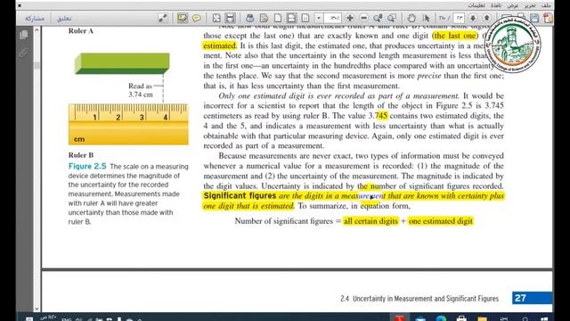570x321 pixels.
Task: Click the highlighted 'one estimated digit' text
Action: point(440,221)
